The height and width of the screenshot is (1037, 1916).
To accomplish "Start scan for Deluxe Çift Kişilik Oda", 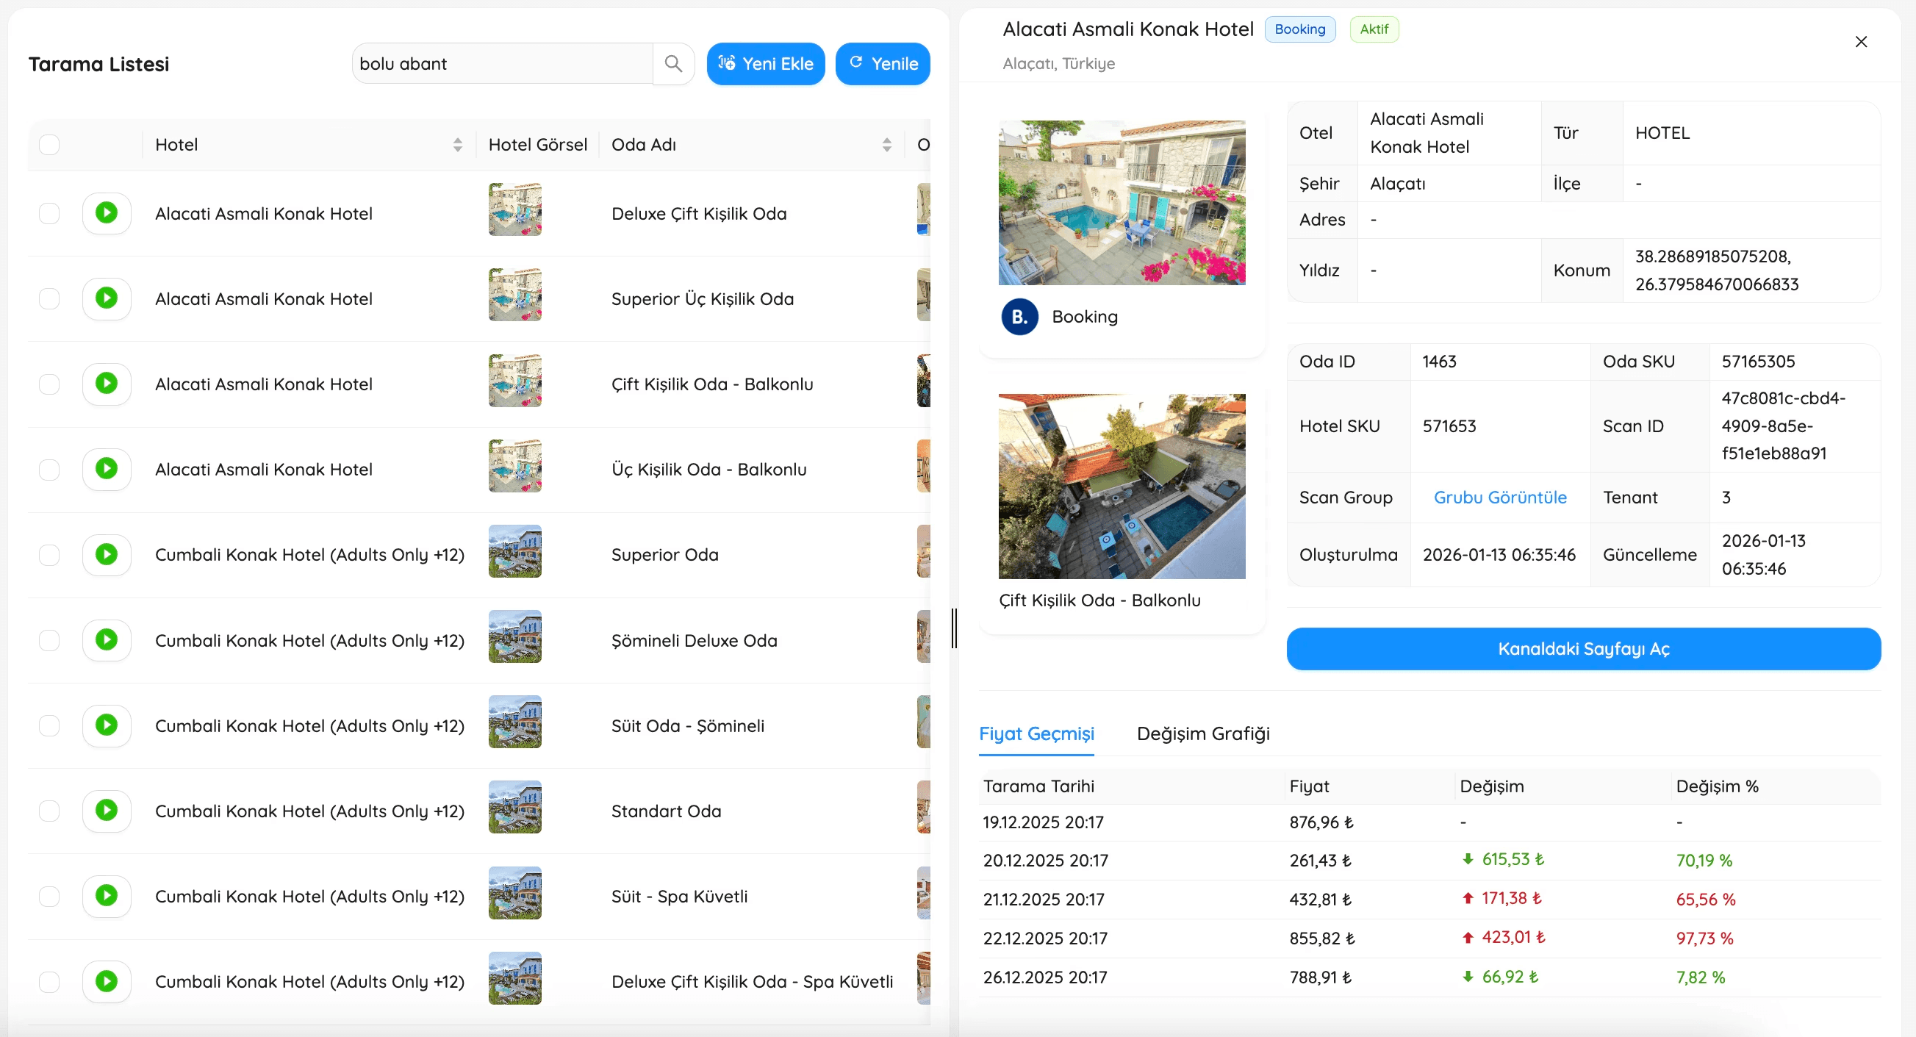I will click(107, 213).
